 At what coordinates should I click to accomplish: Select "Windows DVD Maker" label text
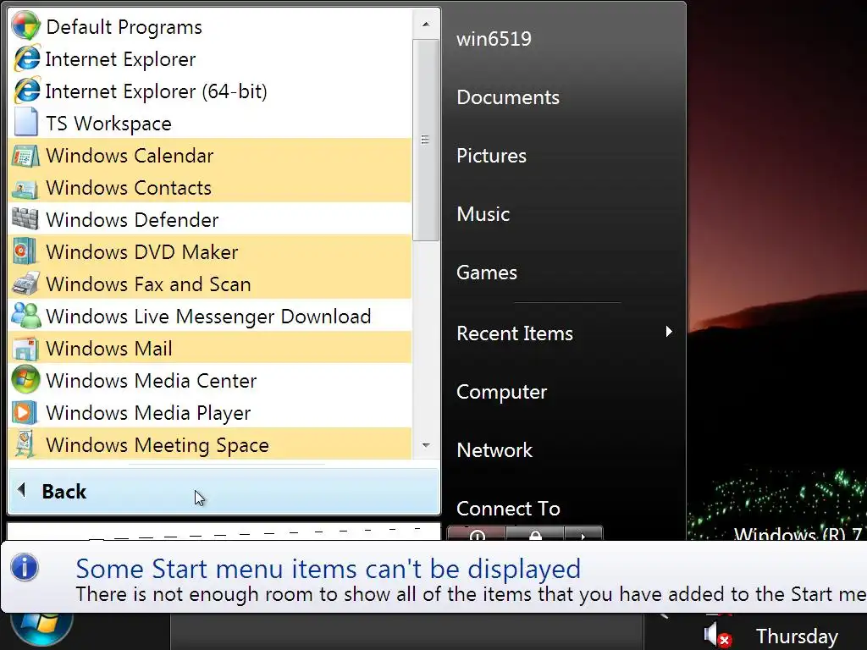point(142,252)
